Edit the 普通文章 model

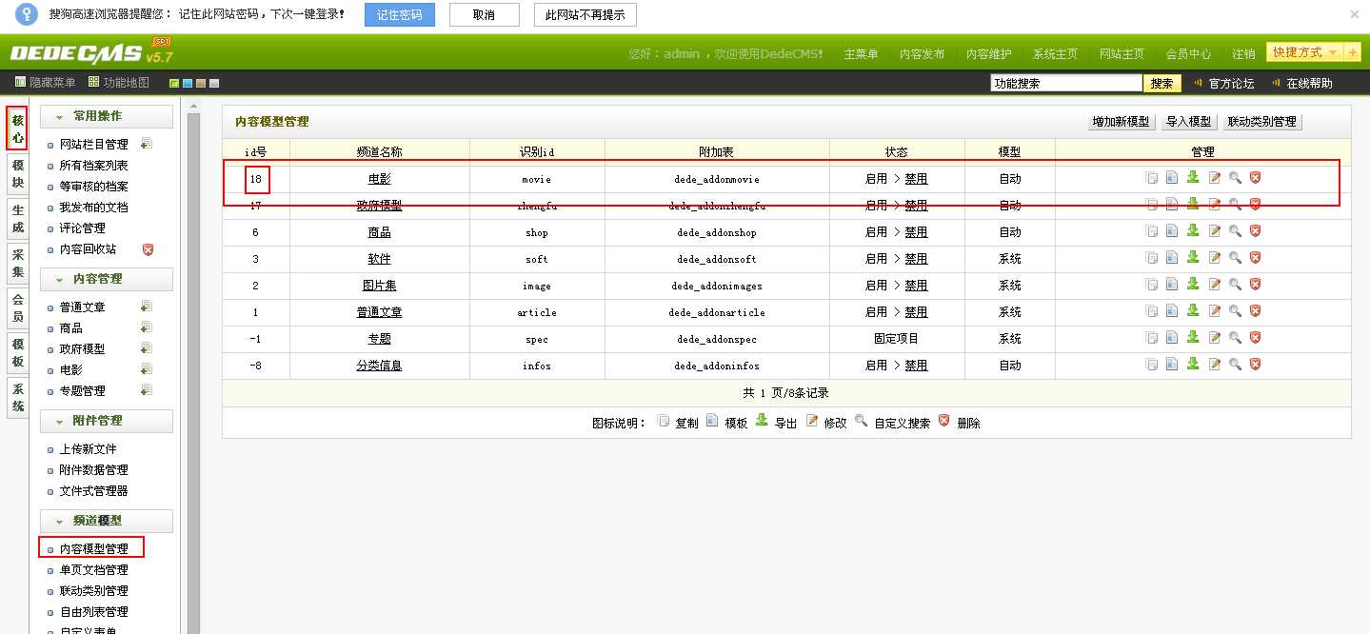[1214, 311]
